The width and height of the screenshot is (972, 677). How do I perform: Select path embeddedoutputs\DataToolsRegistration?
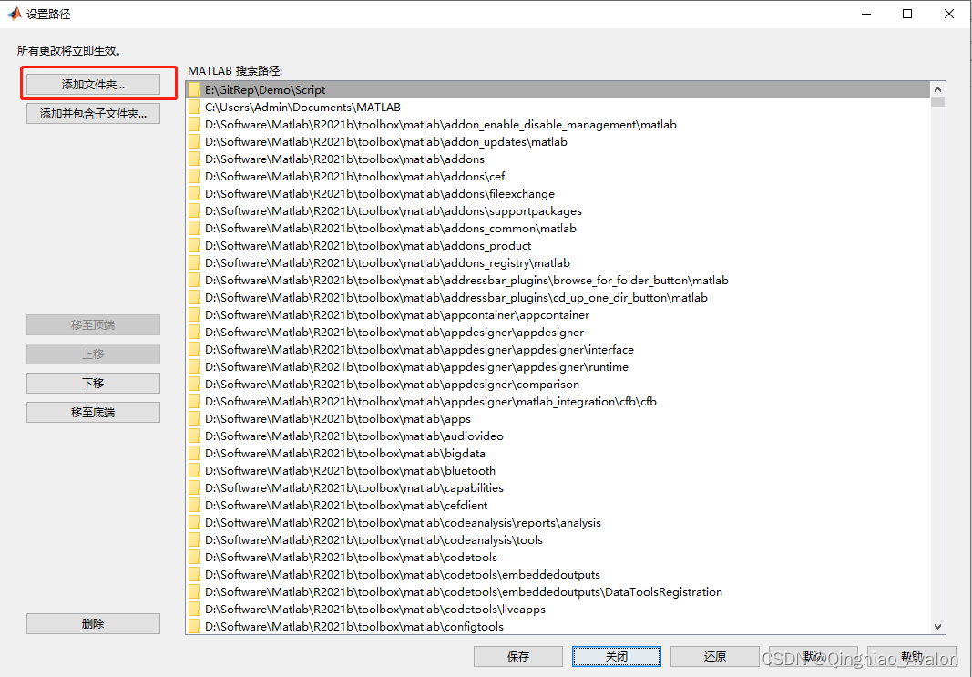coord(464,592)
